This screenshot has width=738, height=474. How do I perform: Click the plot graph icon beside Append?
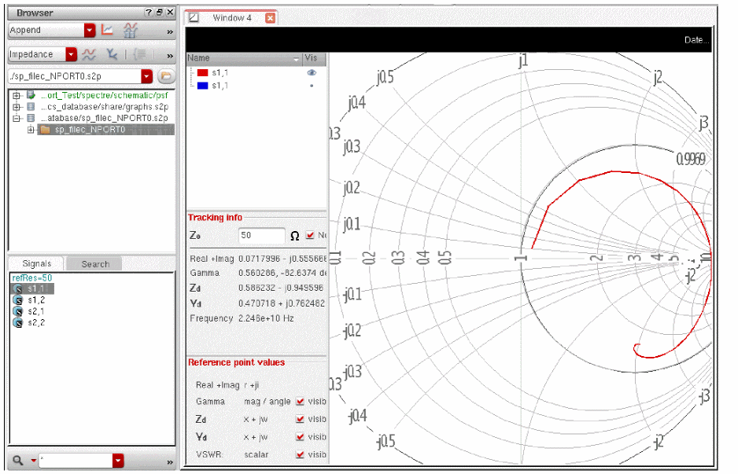pos(108,31)
